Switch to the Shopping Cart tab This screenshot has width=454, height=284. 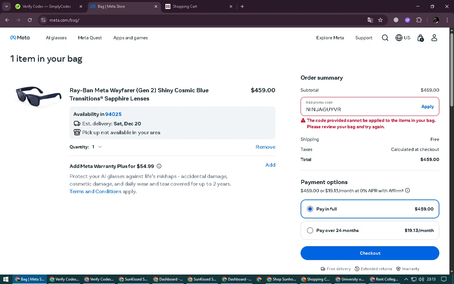coord(185,6)
